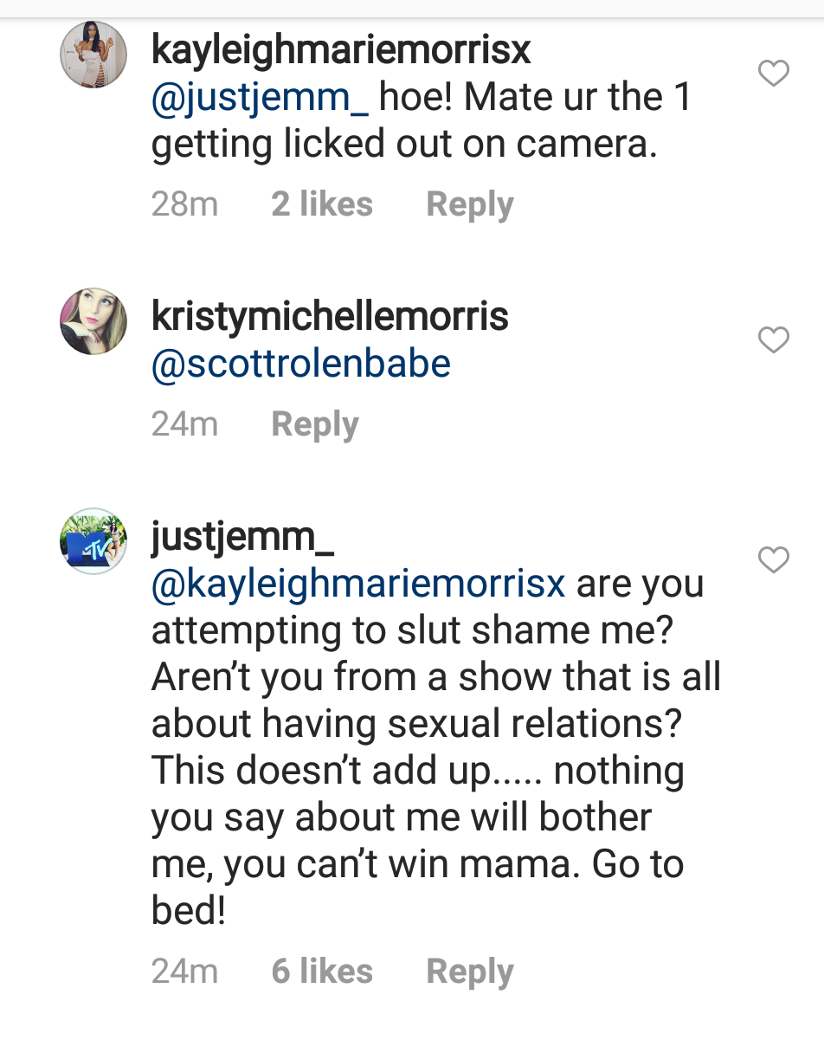Select the 28m timestamp
Viewport: 824px width, 1040px height.
[x=184, y=204]
